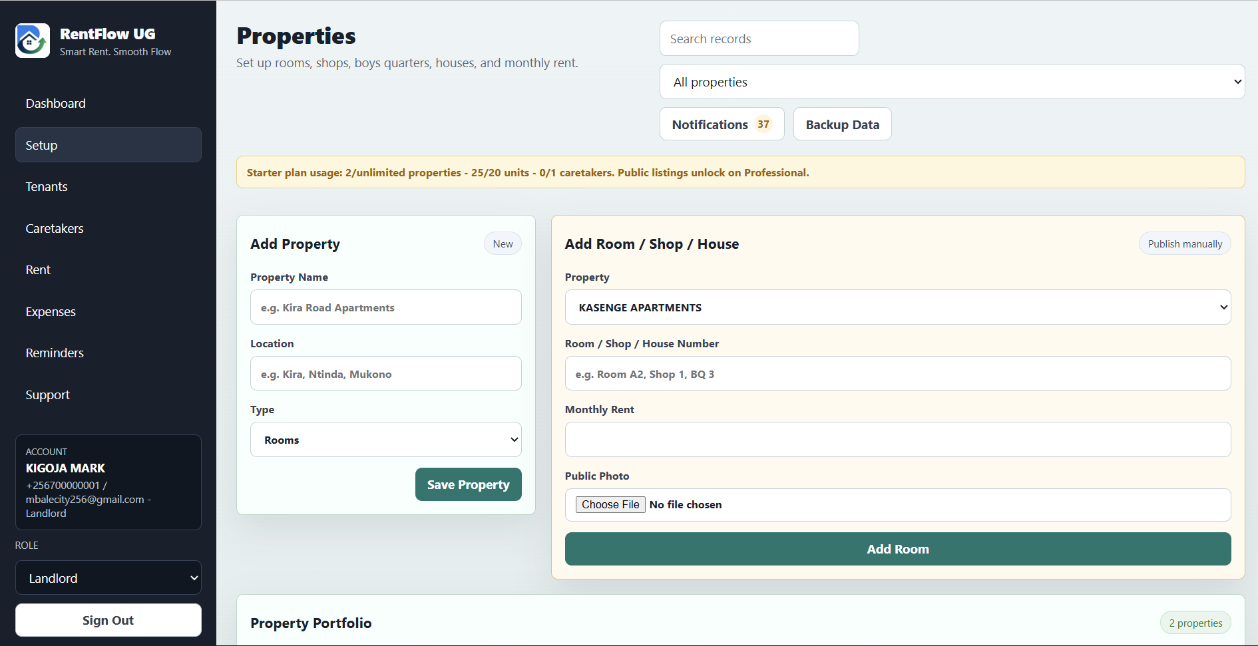Screen dimensions: 1258x646
Task: Click the Backup Data button
Action: coord(843,124)
